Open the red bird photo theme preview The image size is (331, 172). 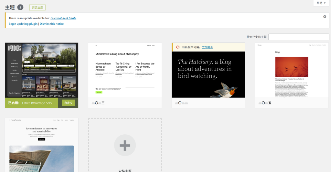click(x=292, y=70)
